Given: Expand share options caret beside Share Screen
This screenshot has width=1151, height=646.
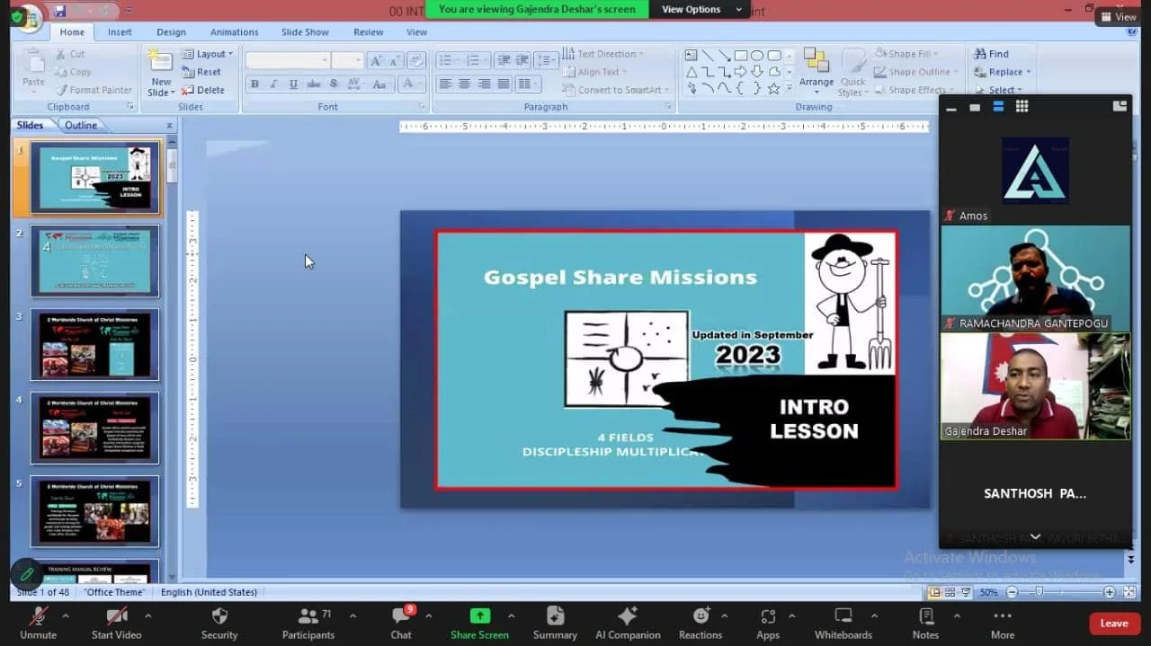Looking at the screenshot, I should click(511, 616).
